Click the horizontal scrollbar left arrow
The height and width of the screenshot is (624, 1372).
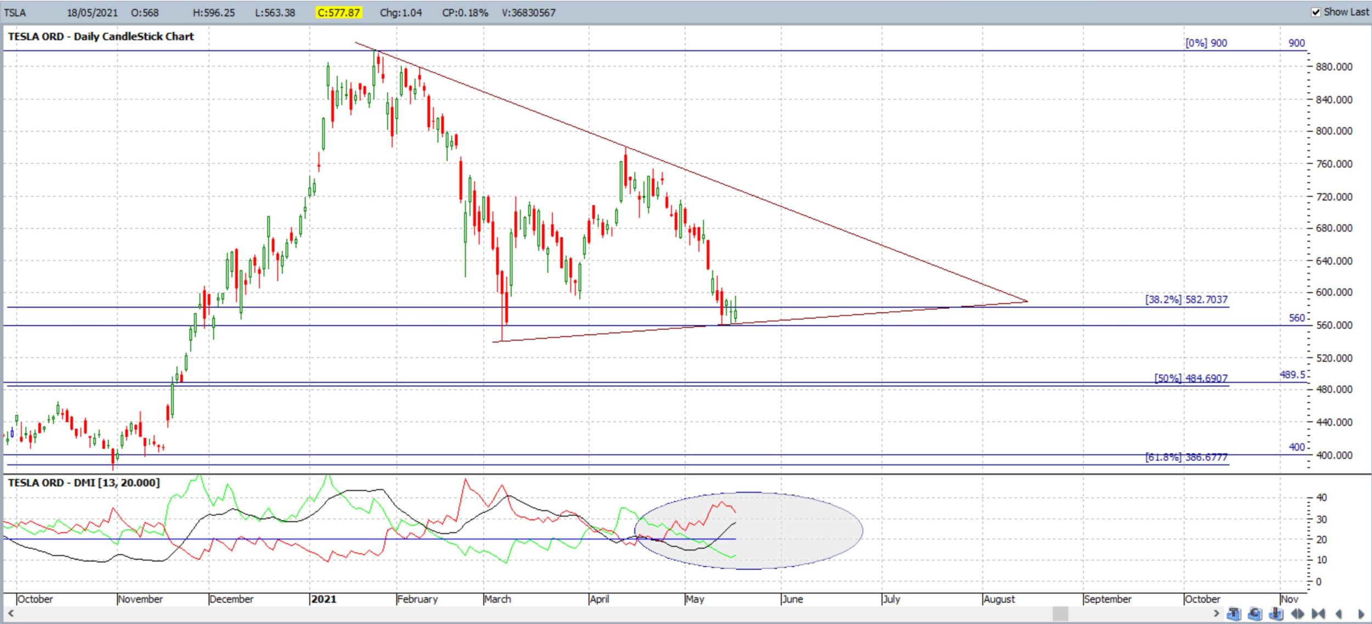pyautogui.click(x=10, y=613)
